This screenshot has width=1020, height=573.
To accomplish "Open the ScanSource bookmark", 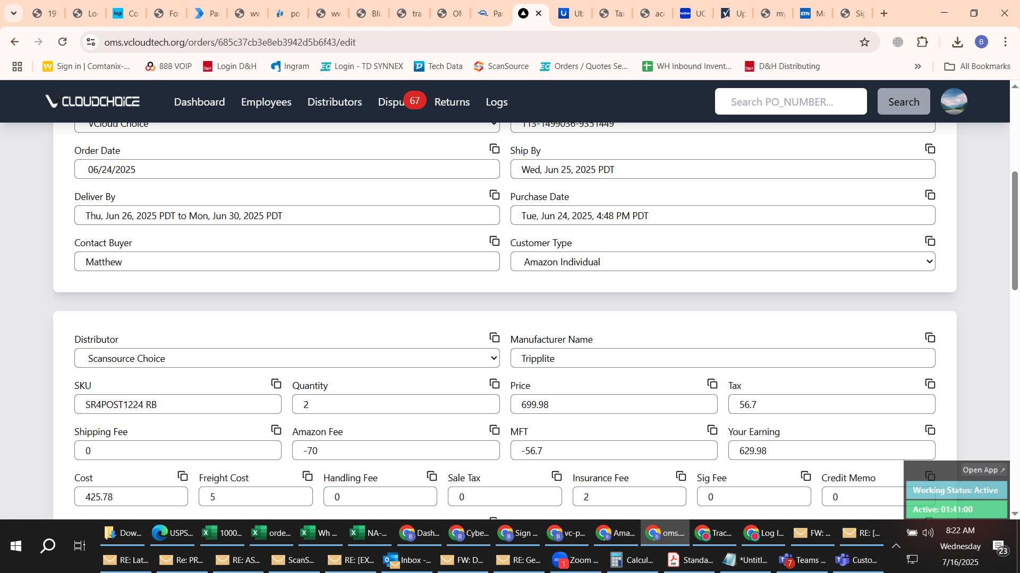I will click(x=501, y=66).
